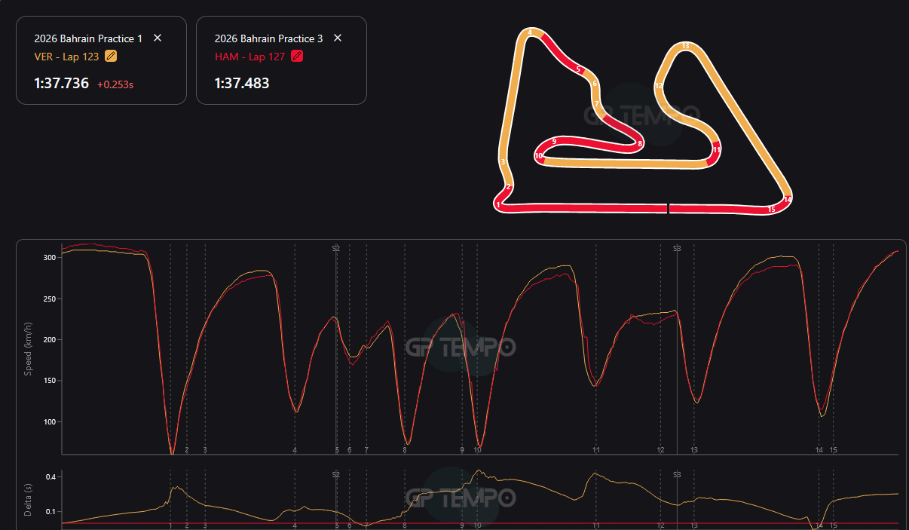Click the start/finish line on track map
909x530 pixels.
pos(669,209)
